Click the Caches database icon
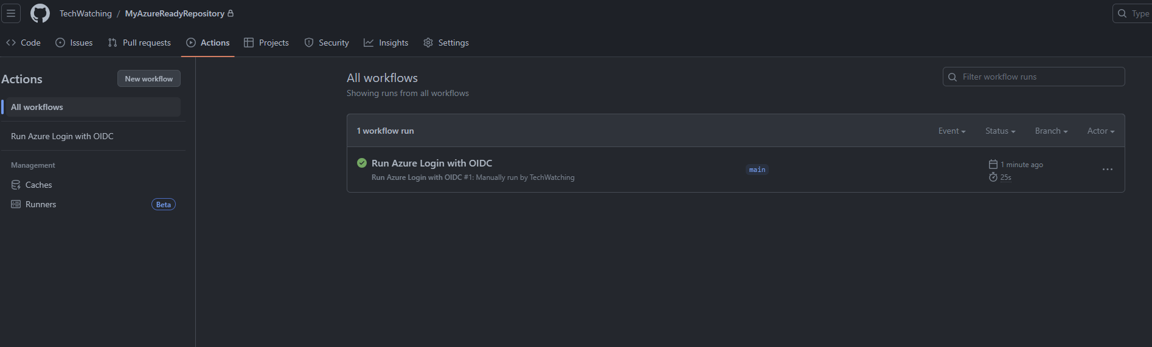Viewport: 1152px width, 347px height. point(16,185)
